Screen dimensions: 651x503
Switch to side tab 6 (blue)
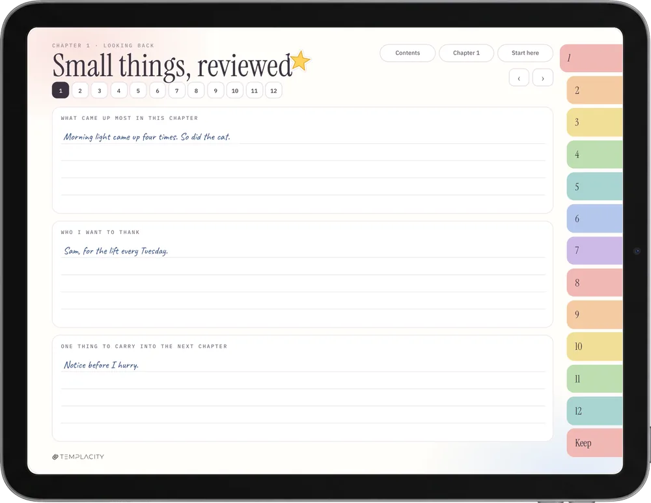pyautogui.click(x=594, y=218)
